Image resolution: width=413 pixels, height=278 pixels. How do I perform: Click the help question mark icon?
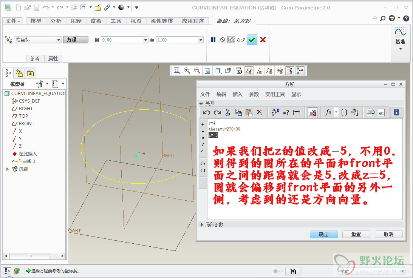point(406,18)
